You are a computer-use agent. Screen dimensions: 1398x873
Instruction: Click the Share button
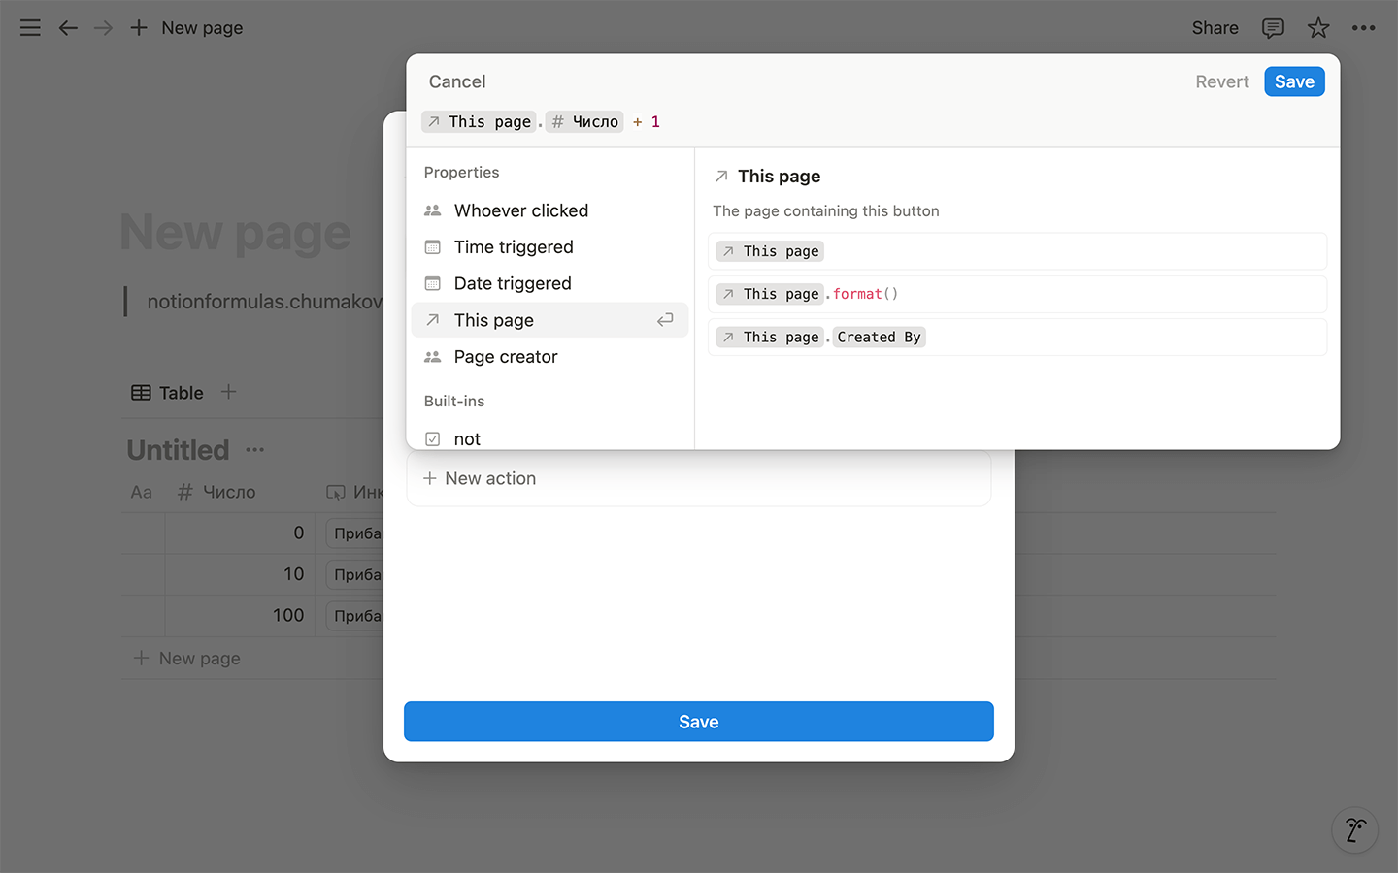pyautogui.click(x=1215, y=28)
